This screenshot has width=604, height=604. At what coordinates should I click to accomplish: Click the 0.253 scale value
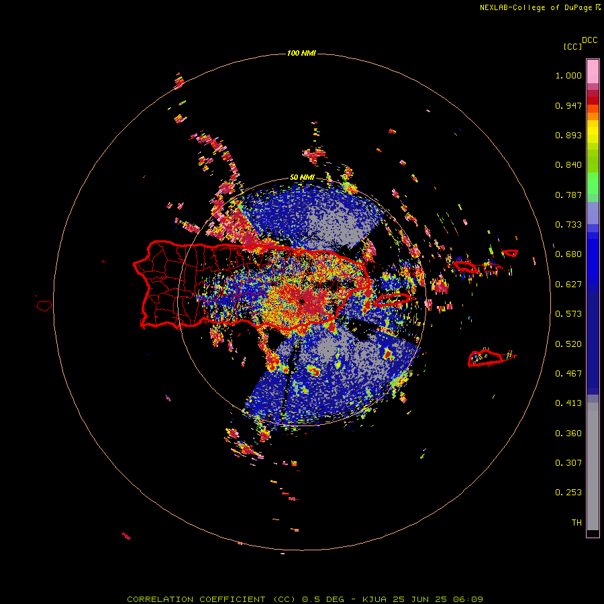pyautogui.click(x=568, y=493)
